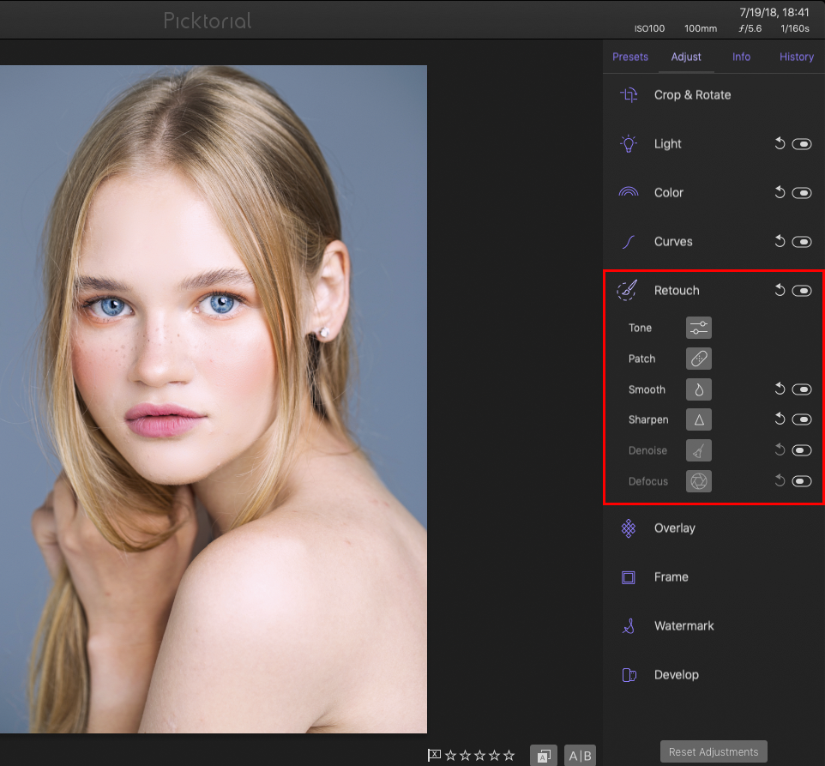Select the Tone retouch brush icon

698,328
